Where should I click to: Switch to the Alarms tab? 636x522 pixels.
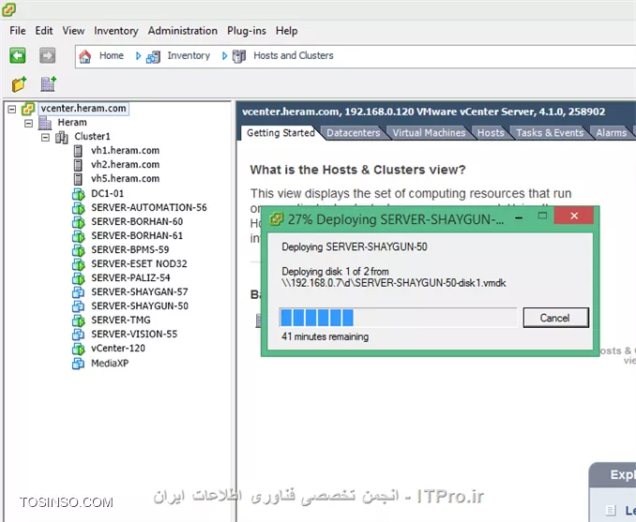click(611, 133)
